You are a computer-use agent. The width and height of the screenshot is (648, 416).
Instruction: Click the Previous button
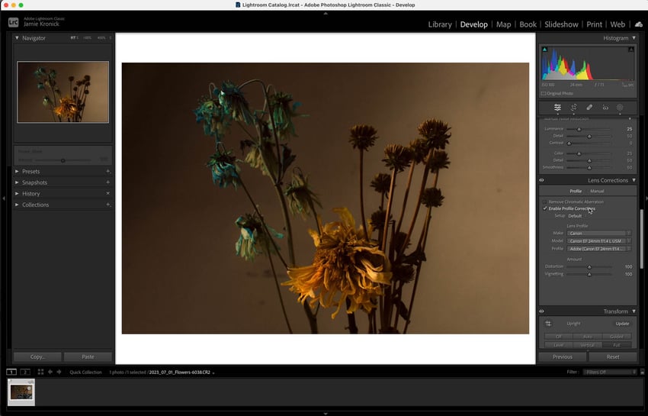563,356
